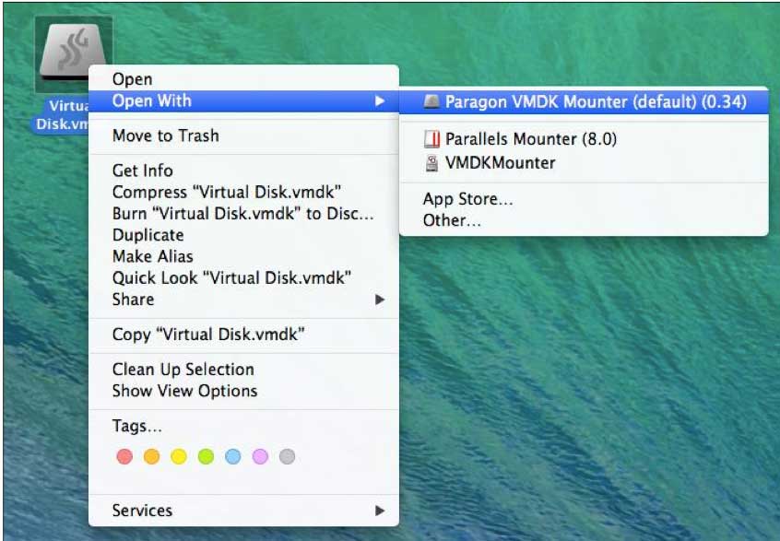Apply the yellow tag color

179,456
